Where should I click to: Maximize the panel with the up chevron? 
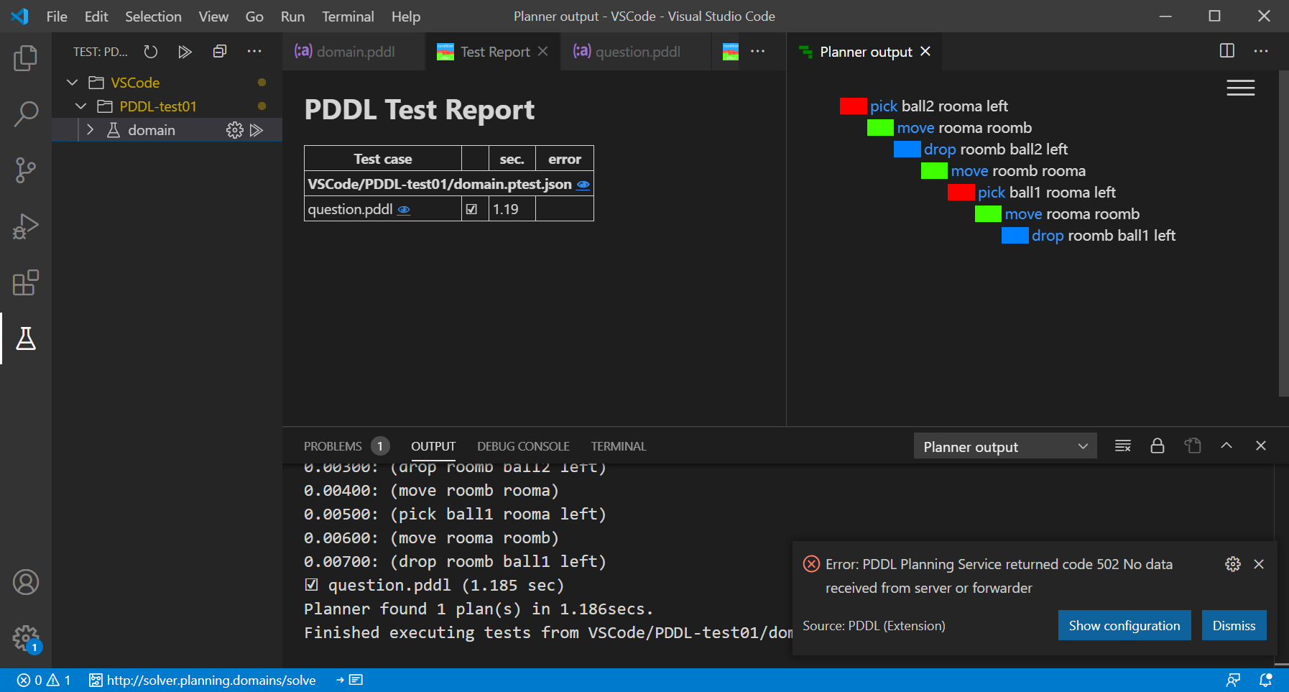coord(1226,446)
